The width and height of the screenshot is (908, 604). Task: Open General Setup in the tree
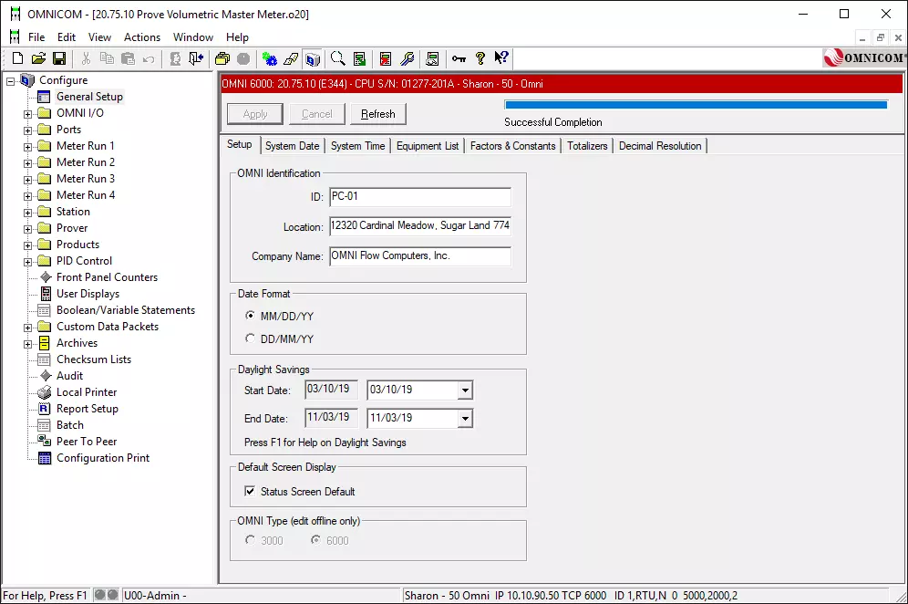coord(89,96)
